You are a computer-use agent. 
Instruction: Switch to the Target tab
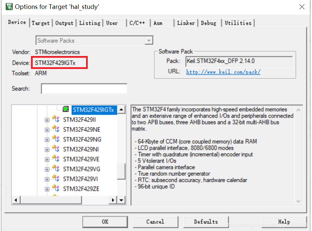click(41, 23)
